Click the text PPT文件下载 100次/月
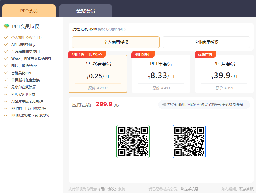This screenshot has width=256, height=193. [29, 108]
